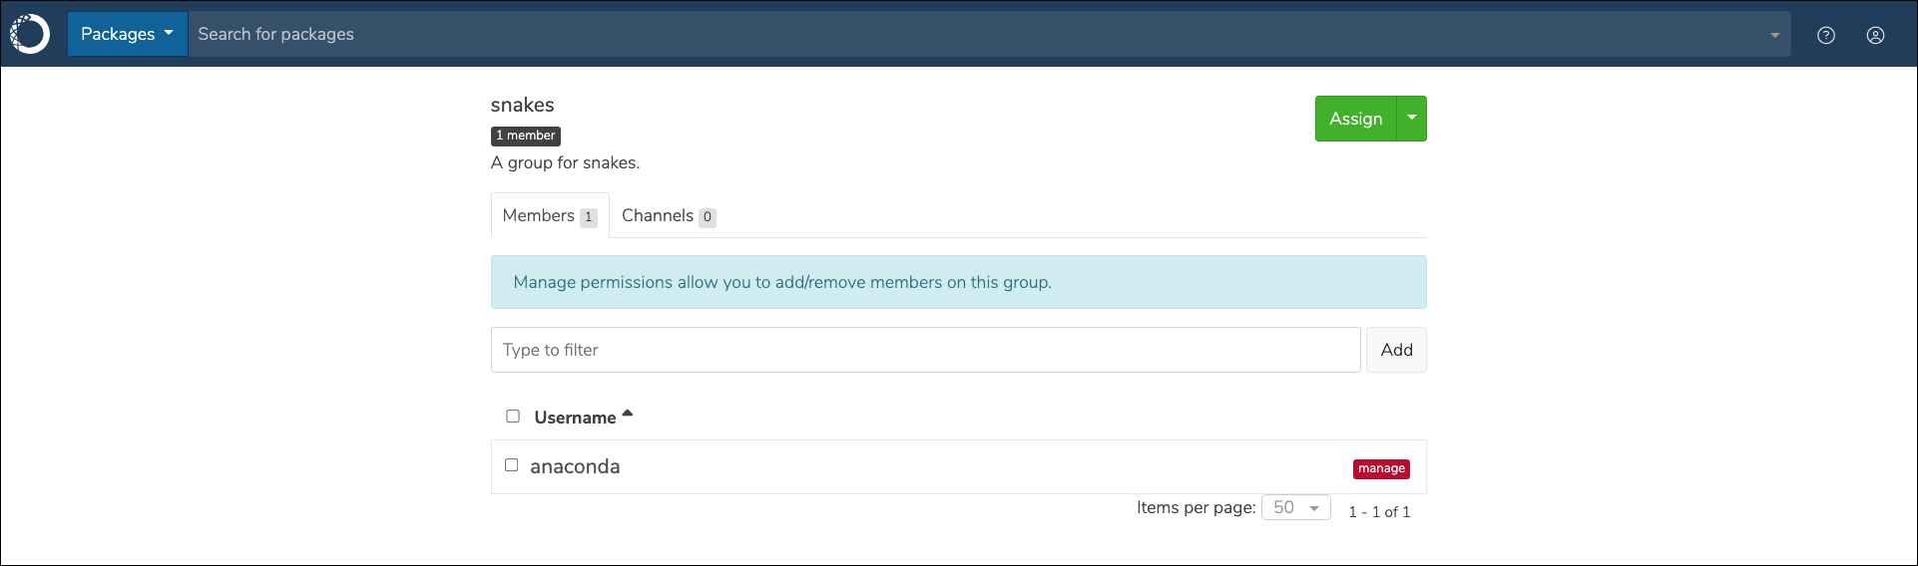1918x566 pixels.
Task: Click the Add member button
Action: 1396,350
